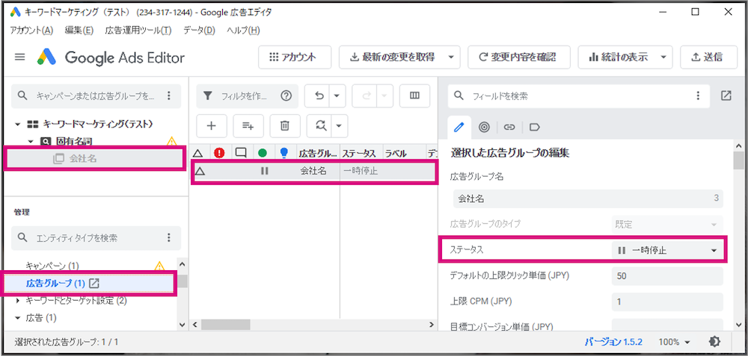
Task: Open ad group external pop-out icon
Action: pyautogui.click(x=94, y=283)
